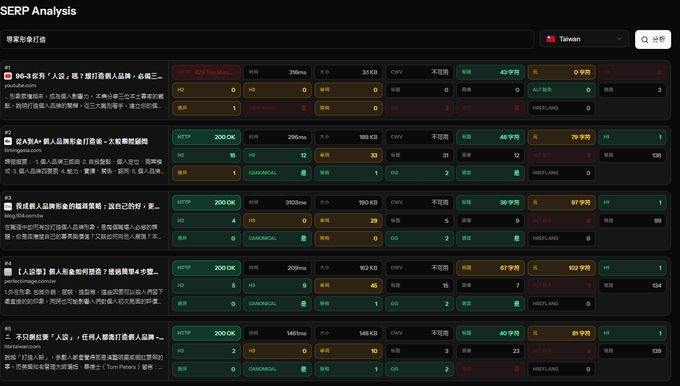Click the result #1 snippet description
The width and height of the screenshot is (680, 386).
(84, 101)
